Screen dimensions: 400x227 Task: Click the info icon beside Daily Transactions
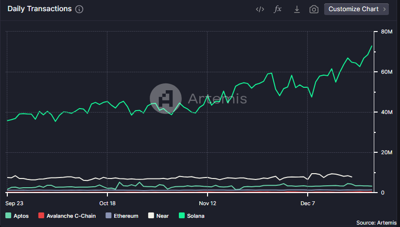(x=80, y=9)
